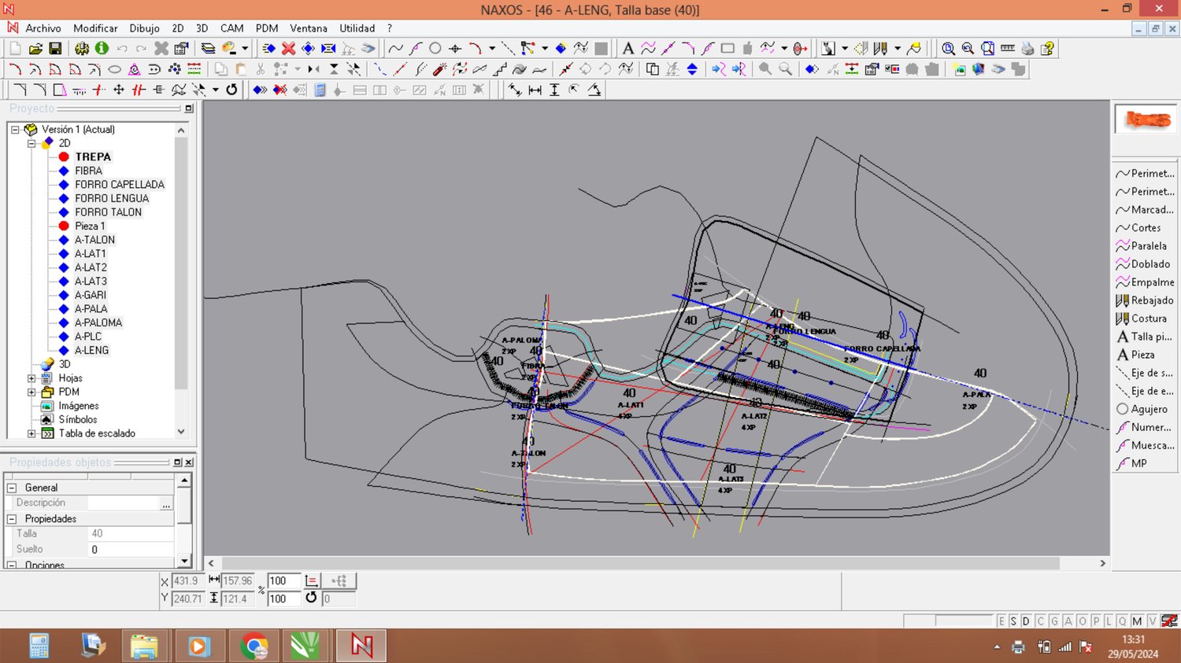Click the green information icon
Image resolution: width=1181 pixels, height=663 pixels.
101,49
